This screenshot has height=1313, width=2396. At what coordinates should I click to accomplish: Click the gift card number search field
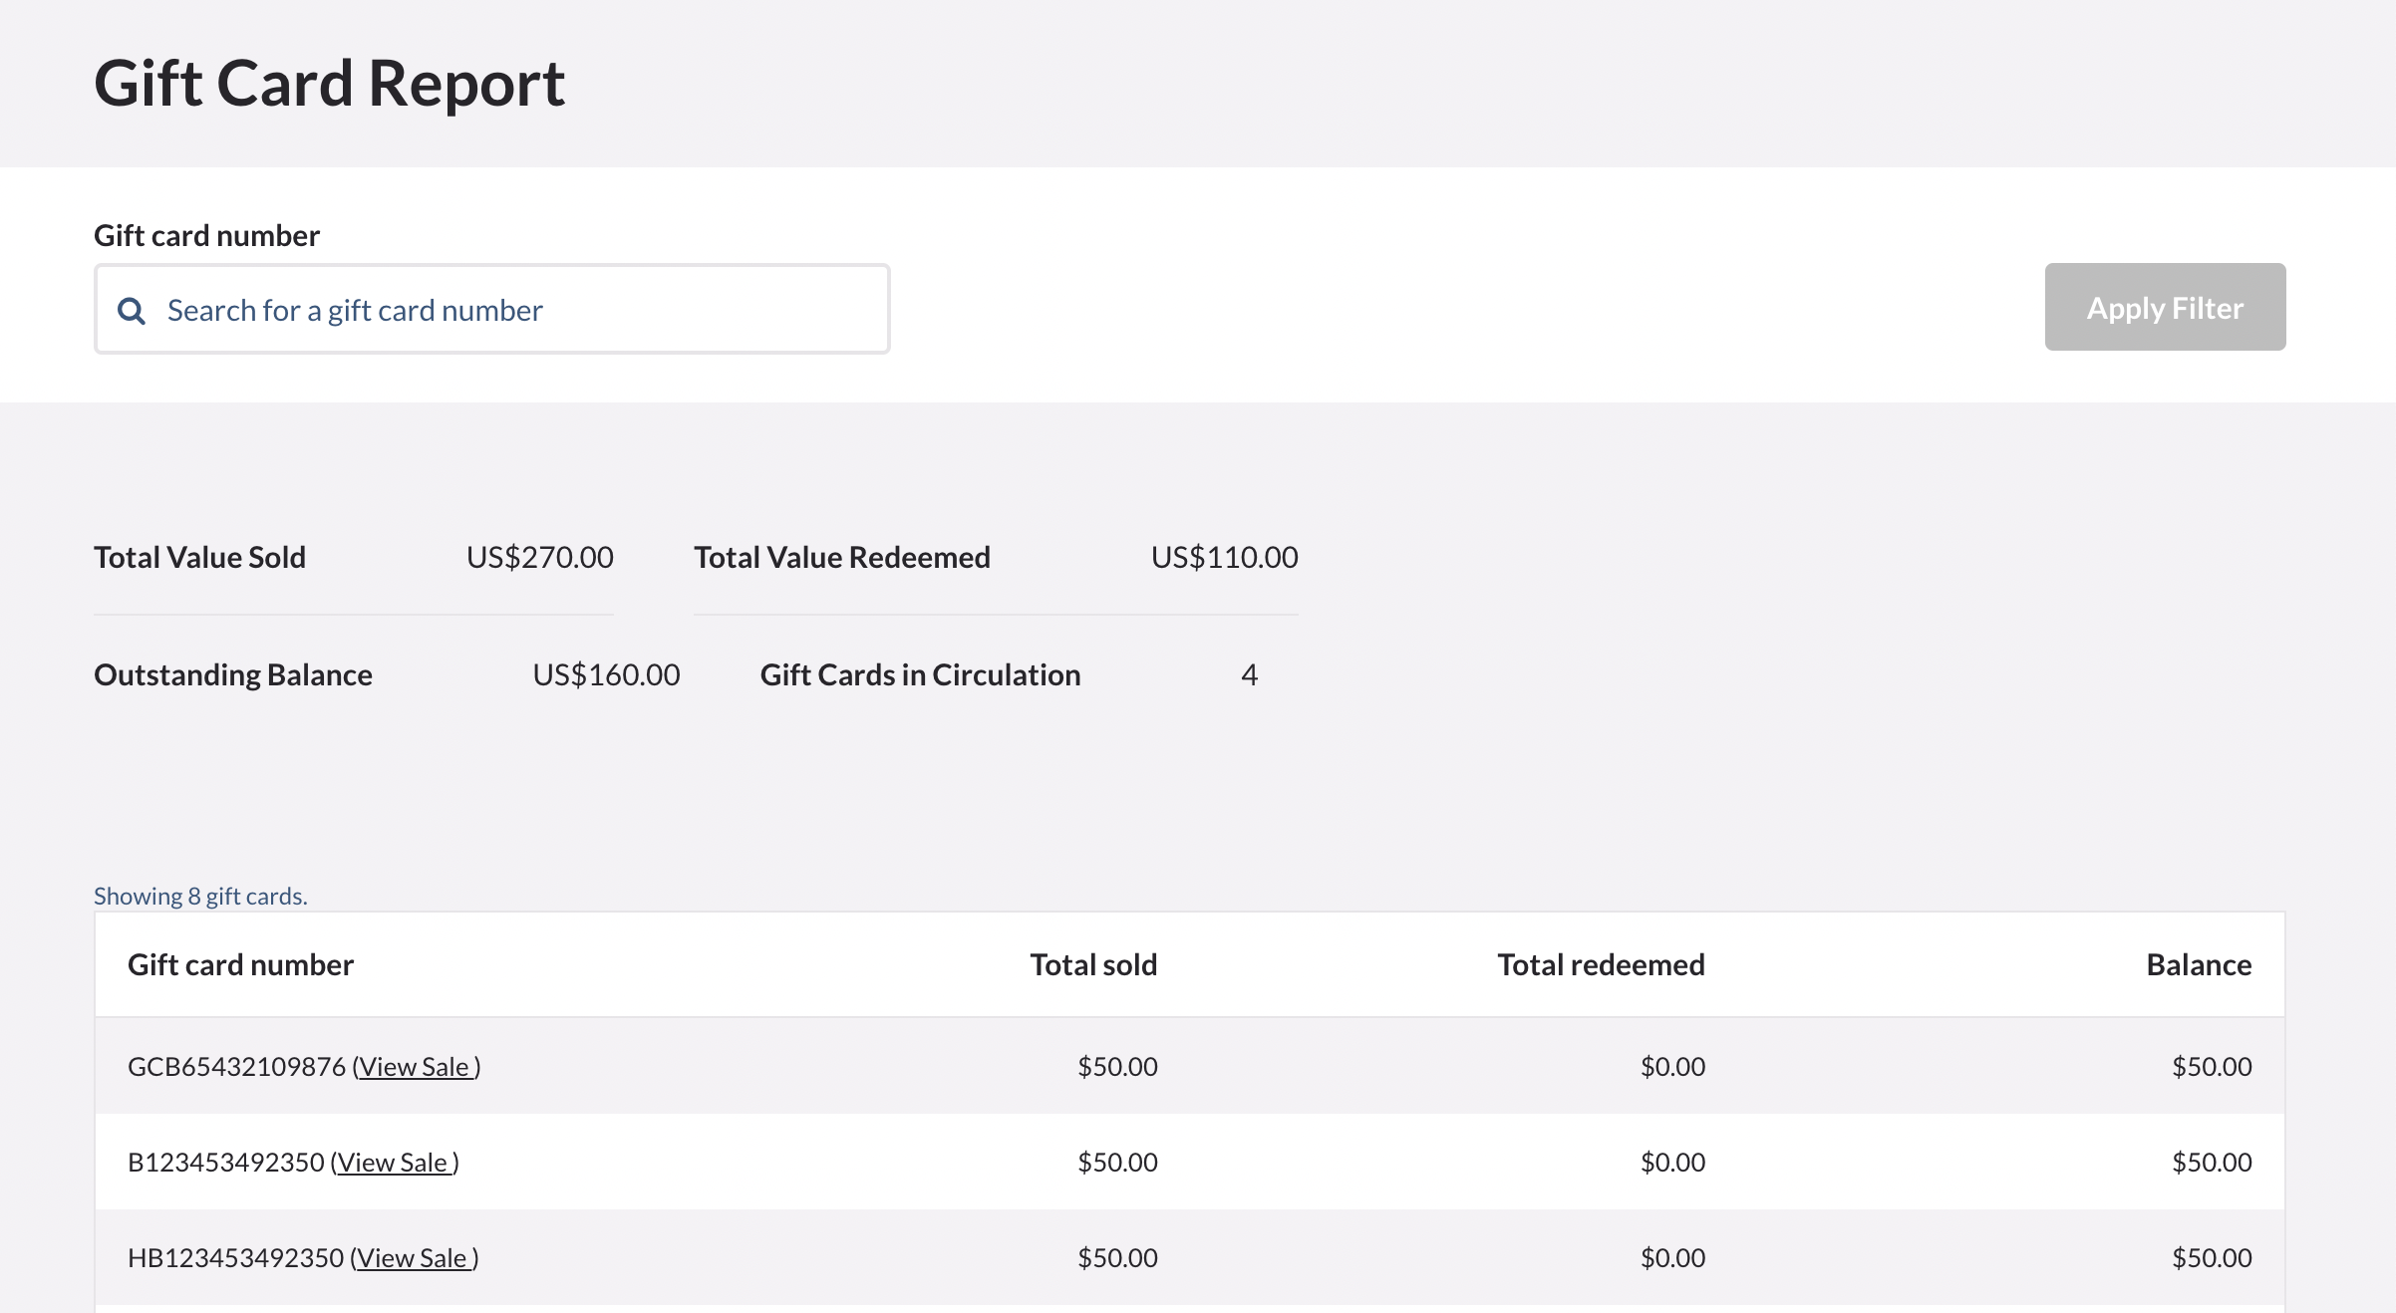pyautogui.click(x=528, y=309)
